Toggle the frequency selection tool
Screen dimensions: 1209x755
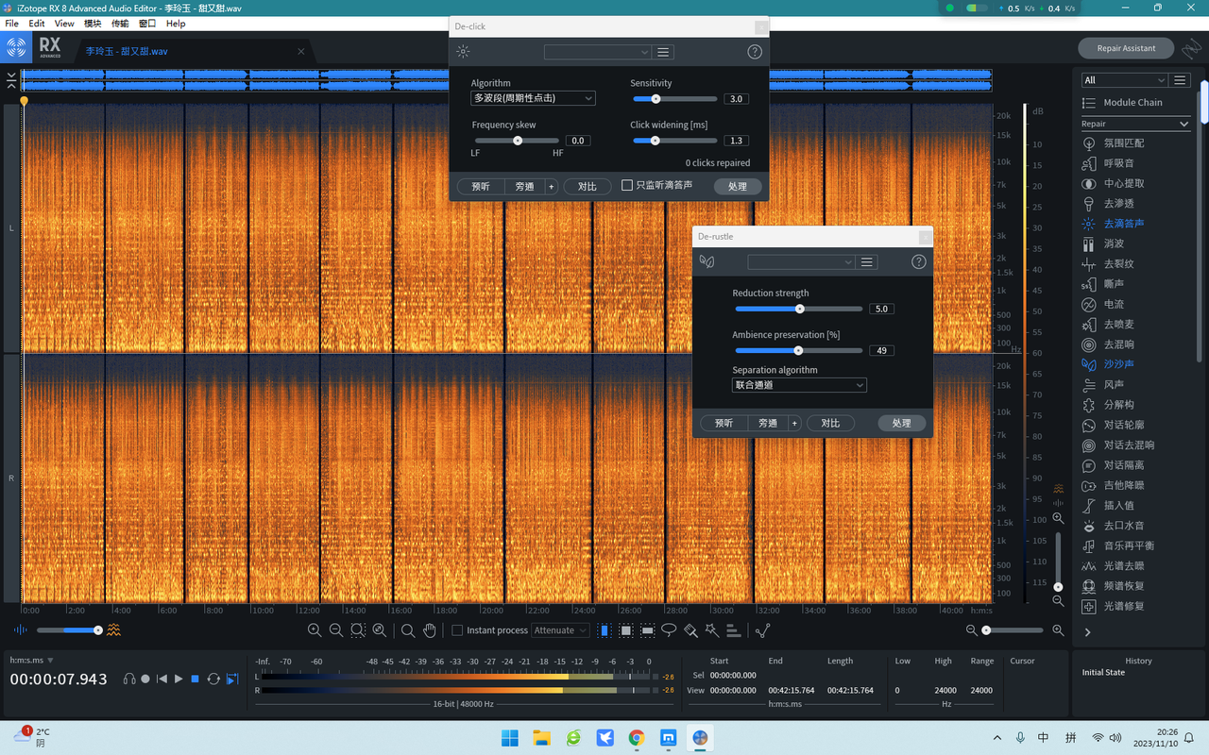pyautogui.click(x=648, y=630)
